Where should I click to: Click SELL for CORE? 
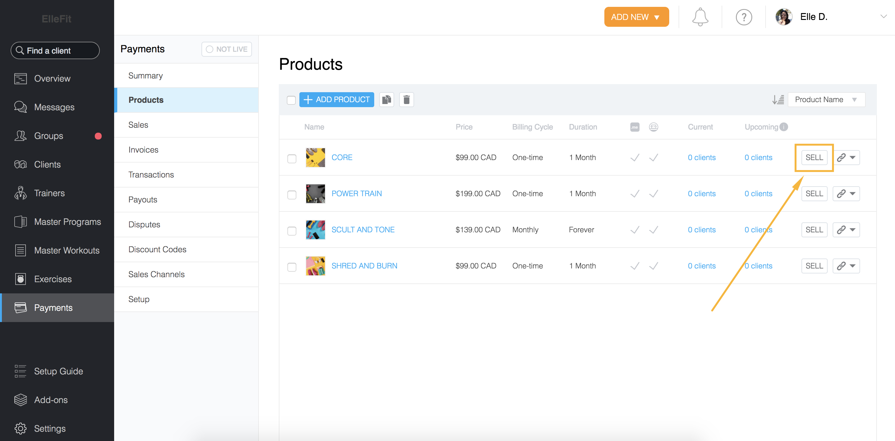click(x=815, y=158)
